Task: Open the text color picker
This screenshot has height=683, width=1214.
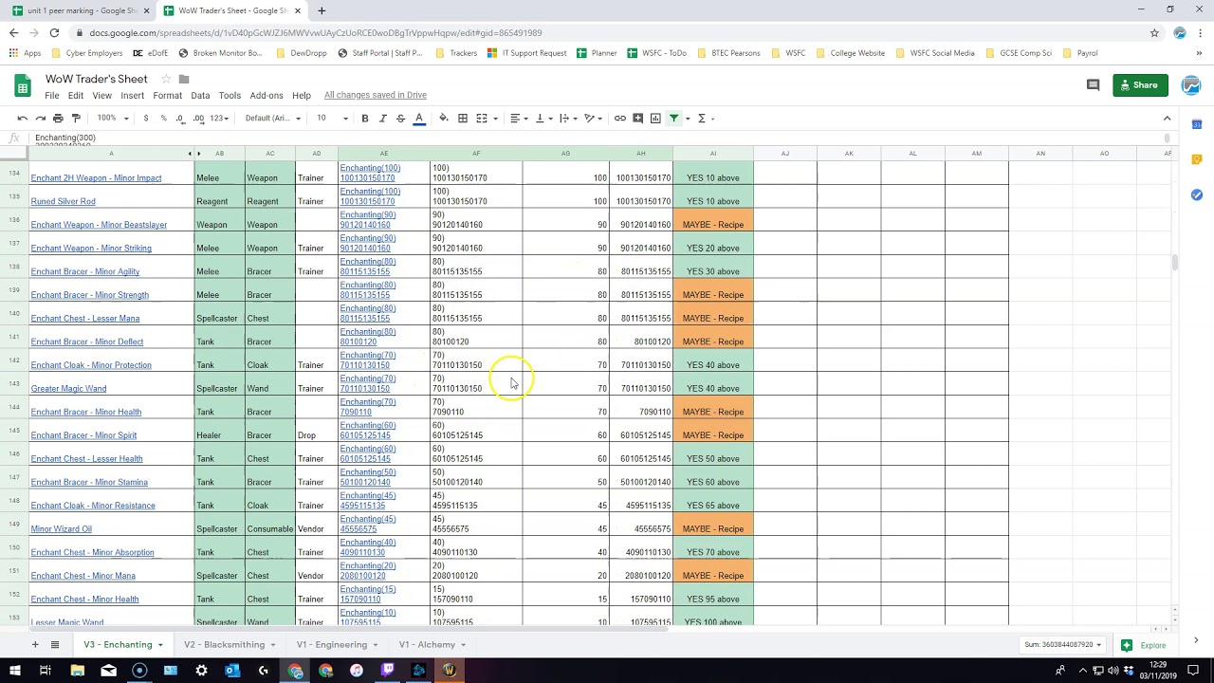Action: [418, 119]
